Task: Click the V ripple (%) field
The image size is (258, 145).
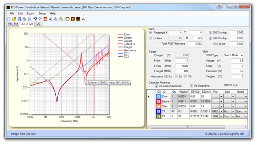Action: point(237,76)
